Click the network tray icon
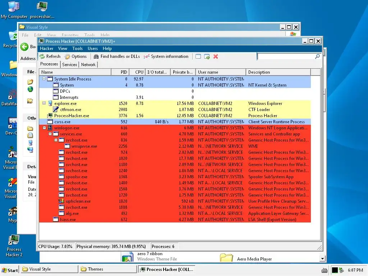Viewport: 368px width, 276px height. coord(341,270)
